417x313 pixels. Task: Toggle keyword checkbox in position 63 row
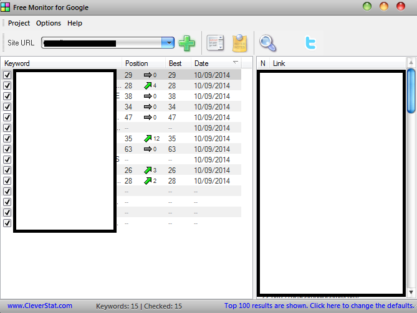click(7, 149)
